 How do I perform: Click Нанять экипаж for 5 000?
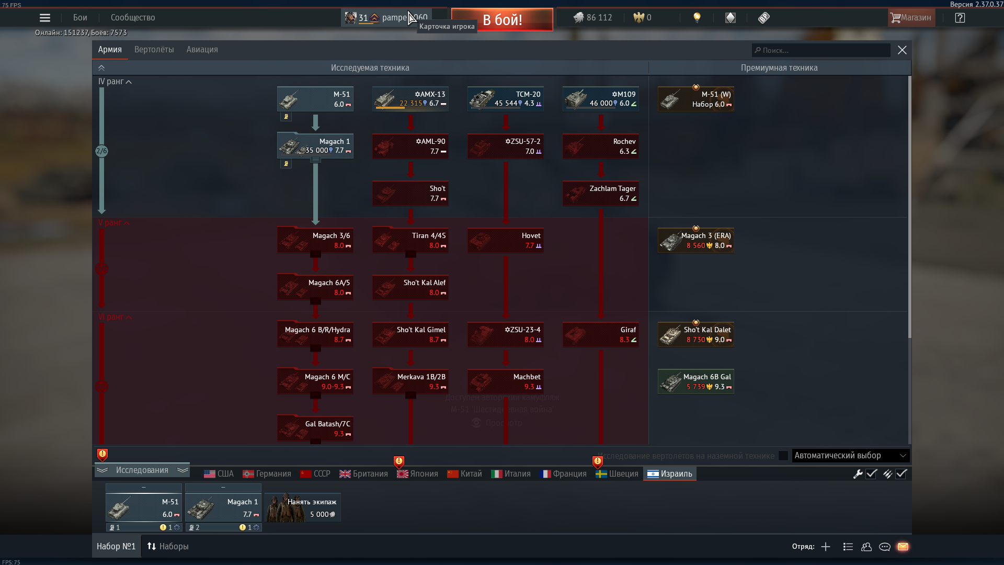point(303,507)
